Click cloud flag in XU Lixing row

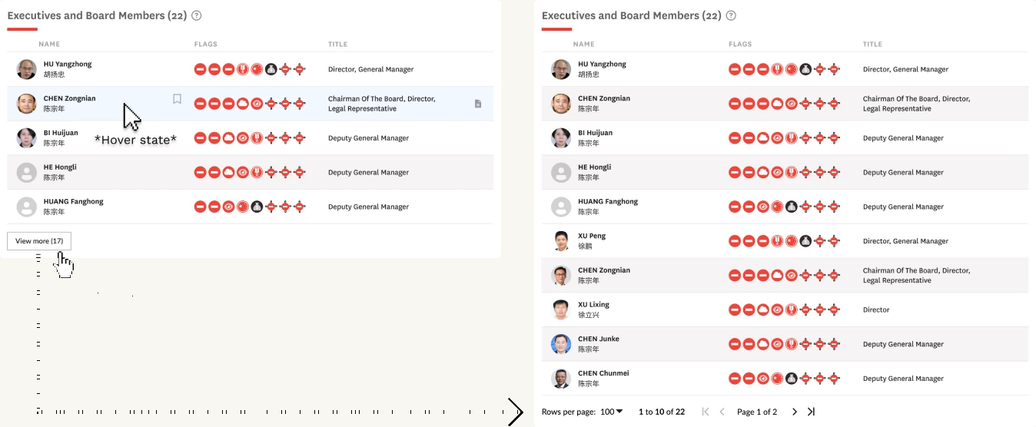click(763, 309)
